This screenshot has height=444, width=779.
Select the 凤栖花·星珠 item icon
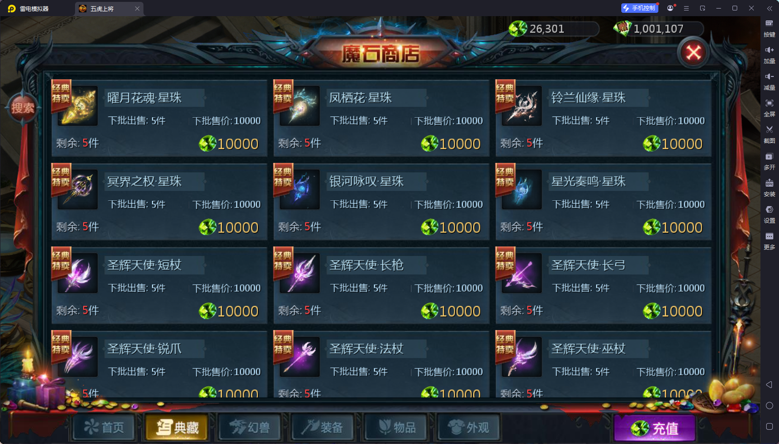[300, 106]
